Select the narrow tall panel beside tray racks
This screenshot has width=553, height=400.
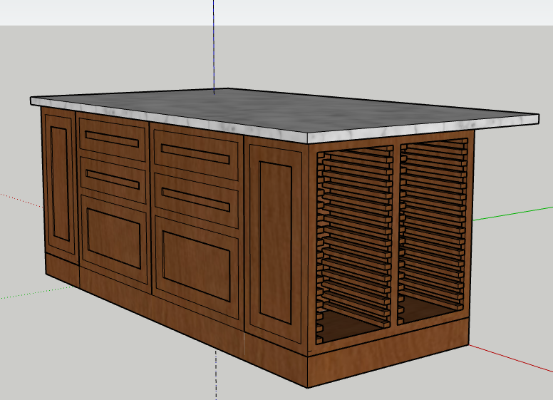pos(274,242)
